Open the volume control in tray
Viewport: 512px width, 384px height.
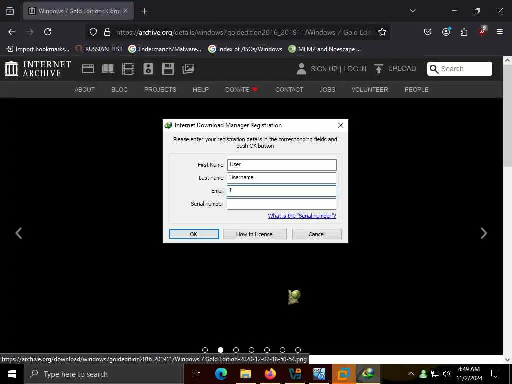tap(447, 374)
